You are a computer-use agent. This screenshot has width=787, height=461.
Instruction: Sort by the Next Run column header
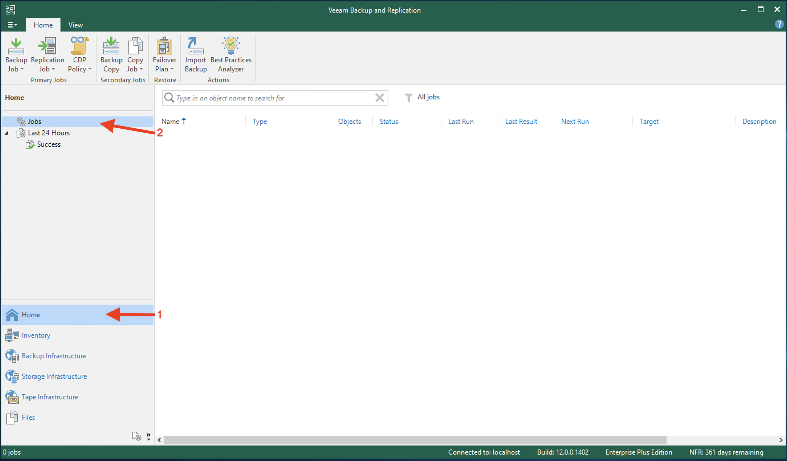click(575, 121)
